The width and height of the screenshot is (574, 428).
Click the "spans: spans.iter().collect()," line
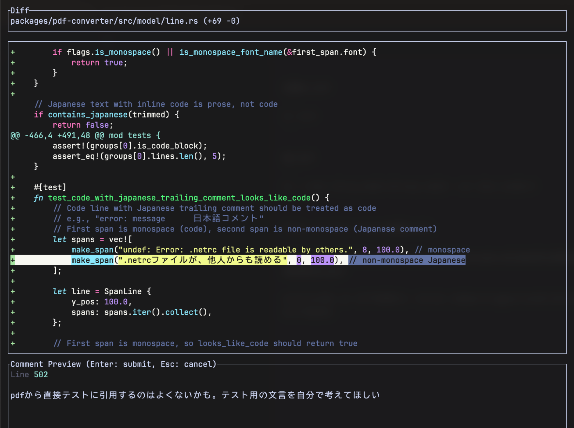point(142,312)
